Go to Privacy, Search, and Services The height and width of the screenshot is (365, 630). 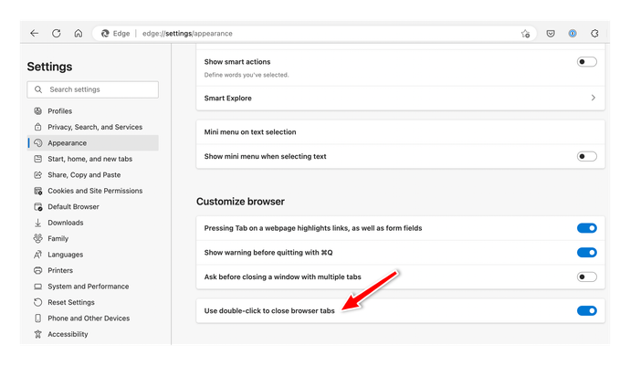95,127
